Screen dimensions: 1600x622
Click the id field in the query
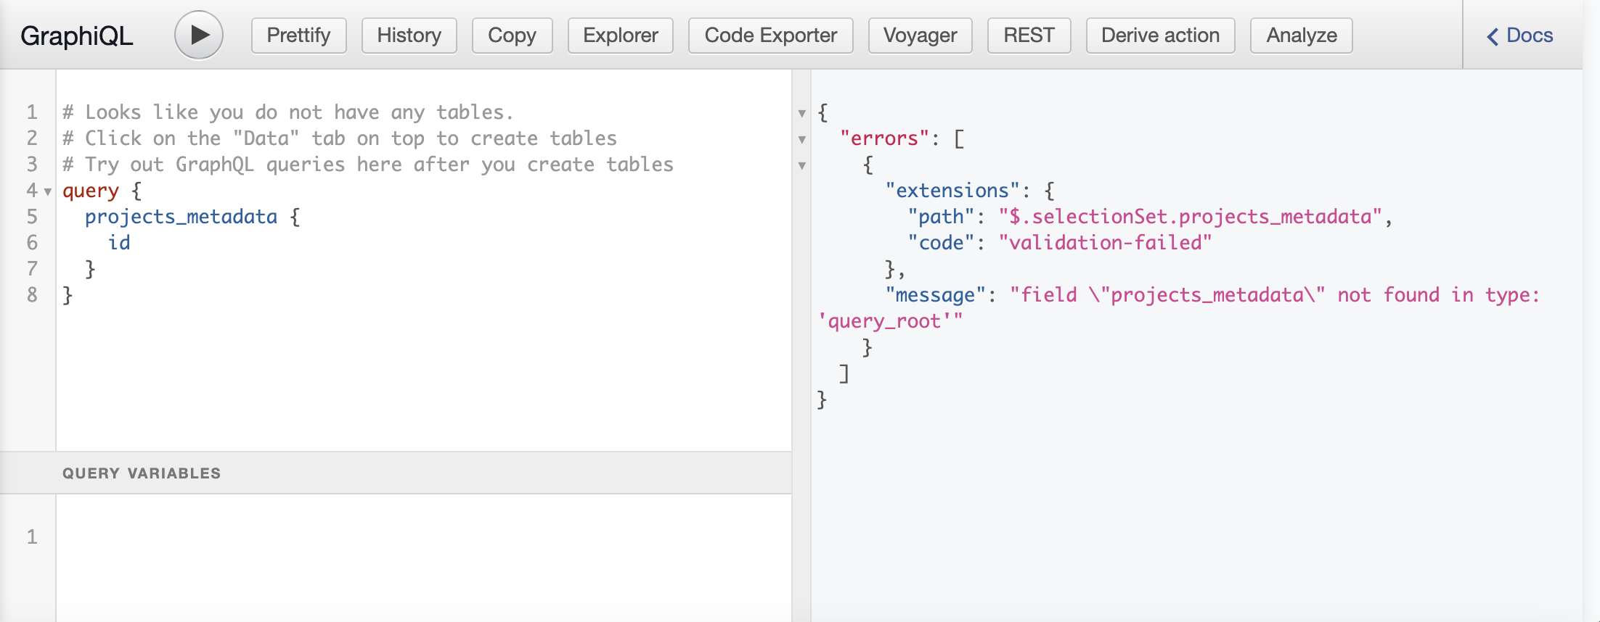coord(119,243)
